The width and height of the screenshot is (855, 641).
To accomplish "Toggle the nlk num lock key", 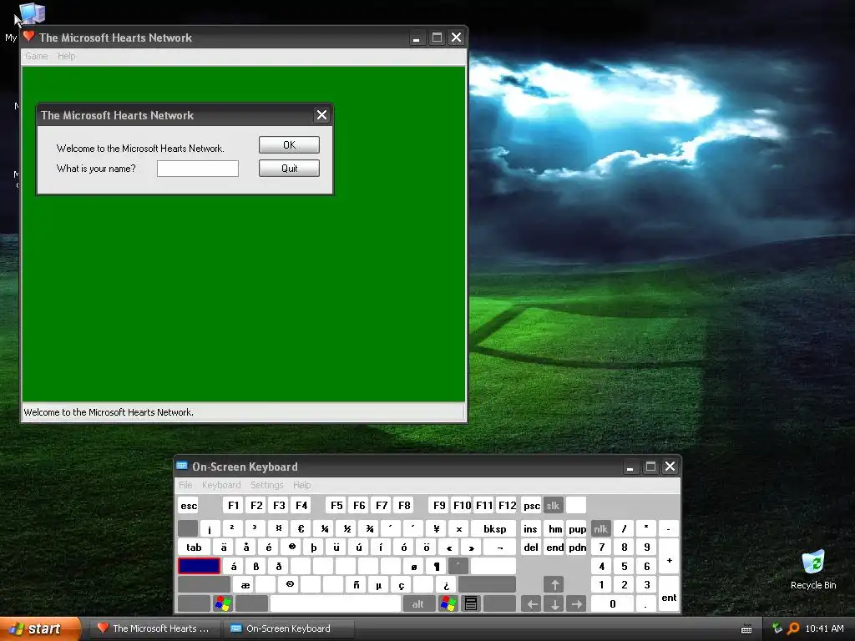I will click(601, 528).
